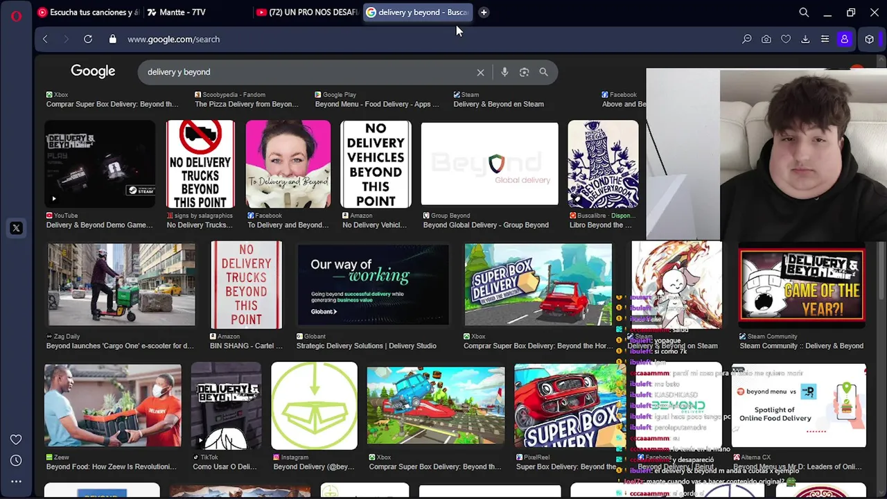
Task: Open sidebar bookmarks heart icon
Action: click(16, 439)
